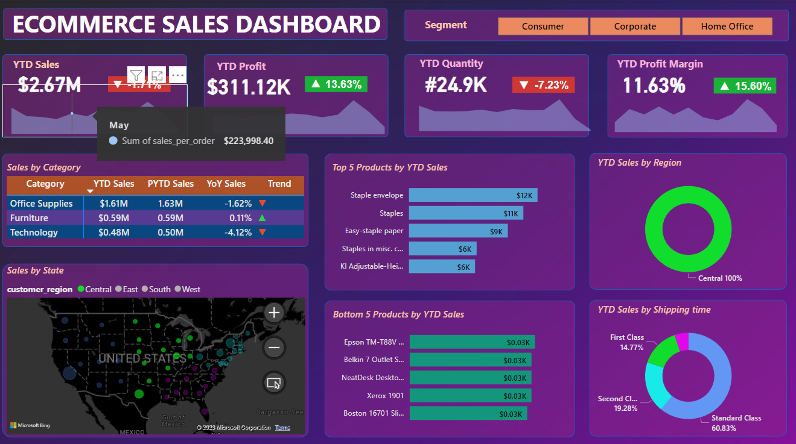Open the Terms link on the map
The height and width of the screenshot is (444, 796).
[x=282, y=428]
